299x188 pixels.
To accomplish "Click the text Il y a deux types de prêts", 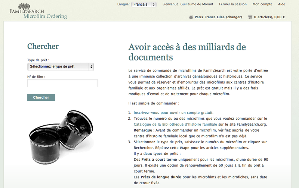I will 157,154.
